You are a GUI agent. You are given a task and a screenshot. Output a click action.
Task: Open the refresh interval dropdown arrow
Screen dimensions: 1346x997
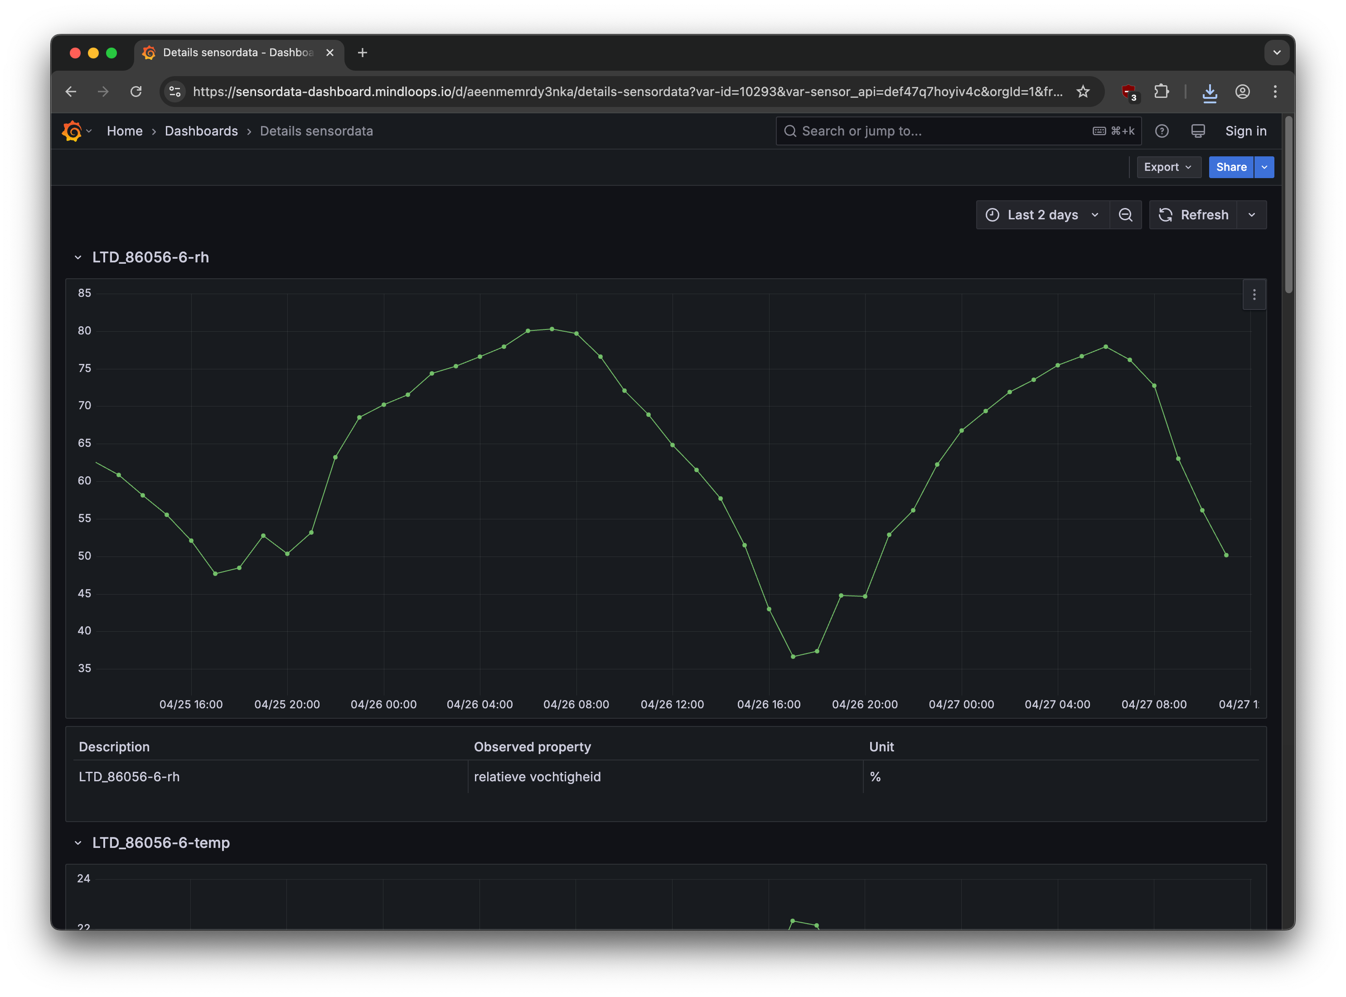1251,215
